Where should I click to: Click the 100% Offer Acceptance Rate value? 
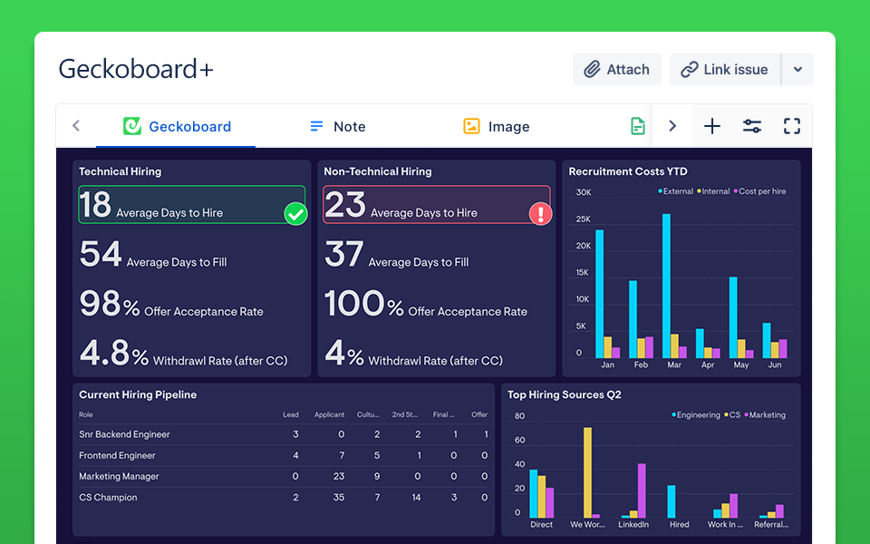click(364, 304)
